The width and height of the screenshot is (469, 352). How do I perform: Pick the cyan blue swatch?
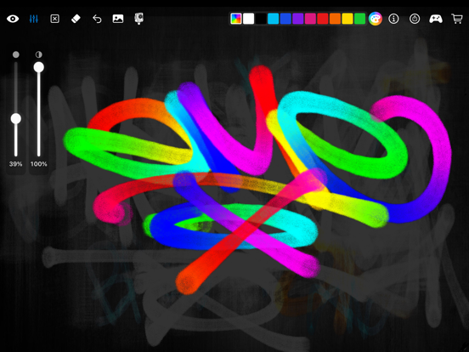[x=273, y=19]
